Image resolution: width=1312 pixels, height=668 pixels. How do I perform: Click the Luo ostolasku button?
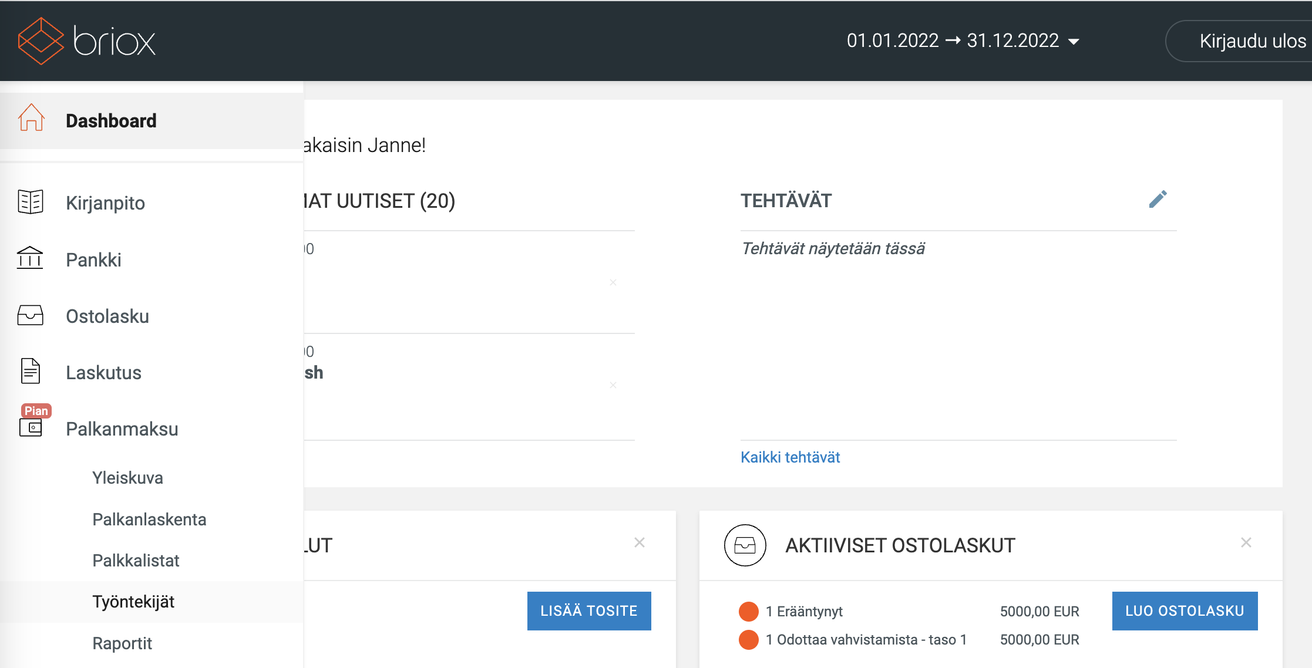coord(1185,611)
